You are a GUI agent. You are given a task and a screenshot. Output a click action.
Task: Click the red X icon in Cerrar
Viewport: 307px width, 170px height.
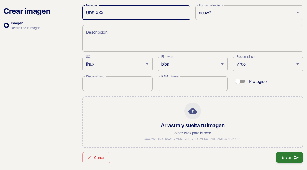tap(89, 158)
